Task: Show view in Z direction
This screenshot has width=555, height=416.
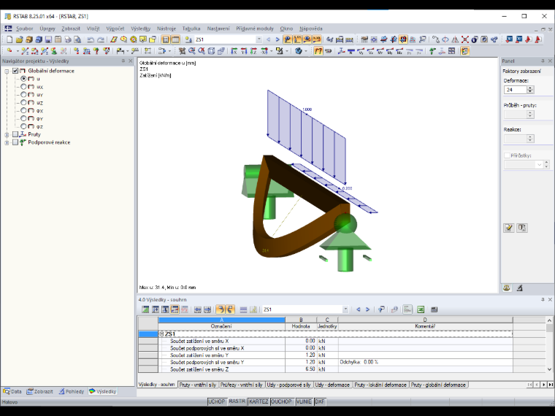Action: coord(253,51)
